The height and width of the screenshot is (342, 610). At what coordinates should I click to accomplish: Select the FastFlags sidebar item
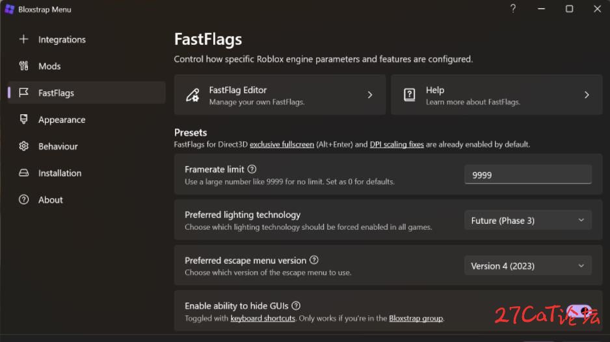pyautogui.click(x=86, y=93)
